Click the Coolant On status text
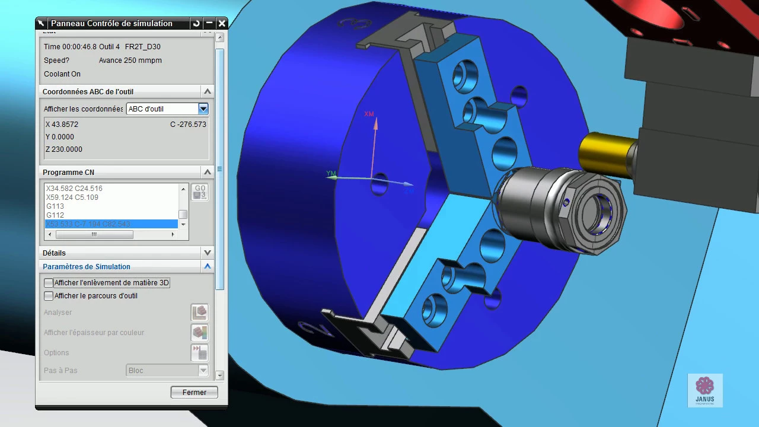Viewport: 759px width, 427px height. (62, 74)
